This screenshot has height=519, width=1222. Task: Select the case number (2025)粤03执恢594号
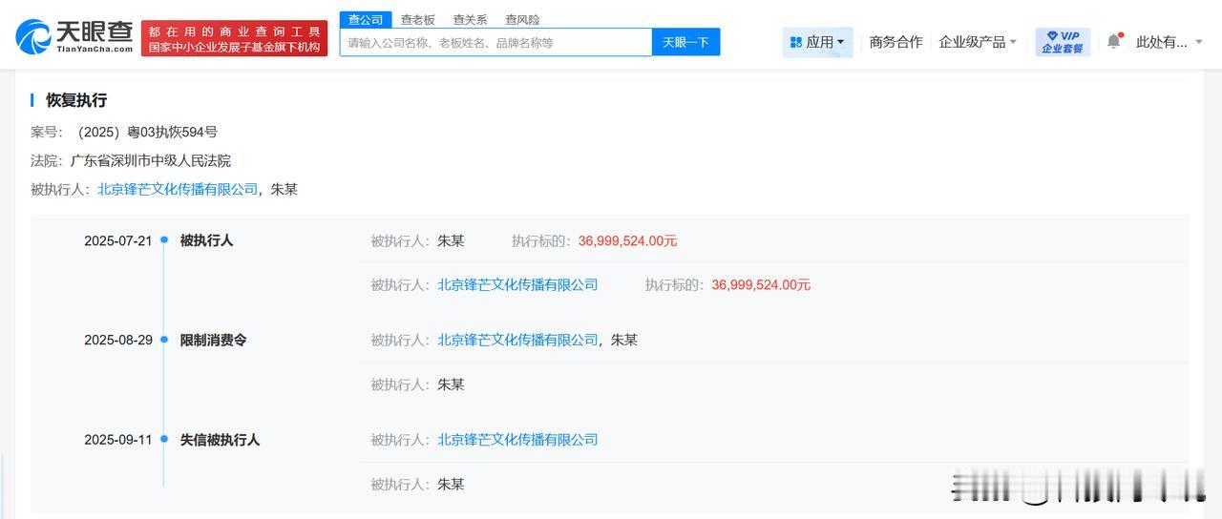144,132
